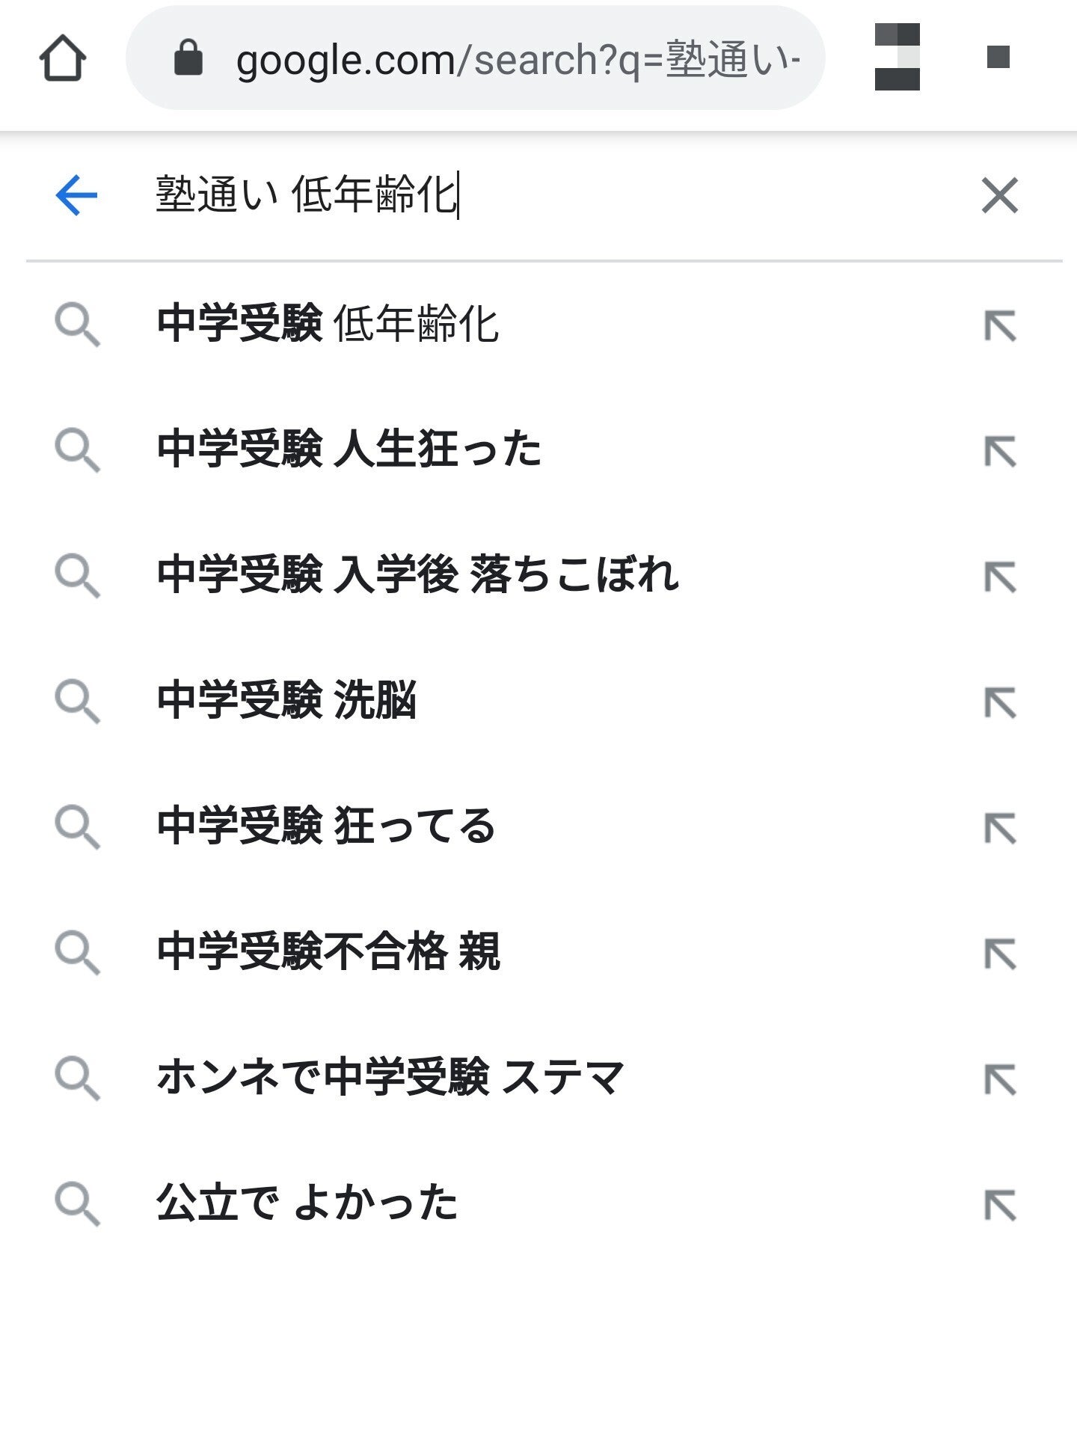This screenshot has height=1436, width=1077.
Task: Select suggestion 中学受験 狂ってる
Action: (x=326, y=826)
